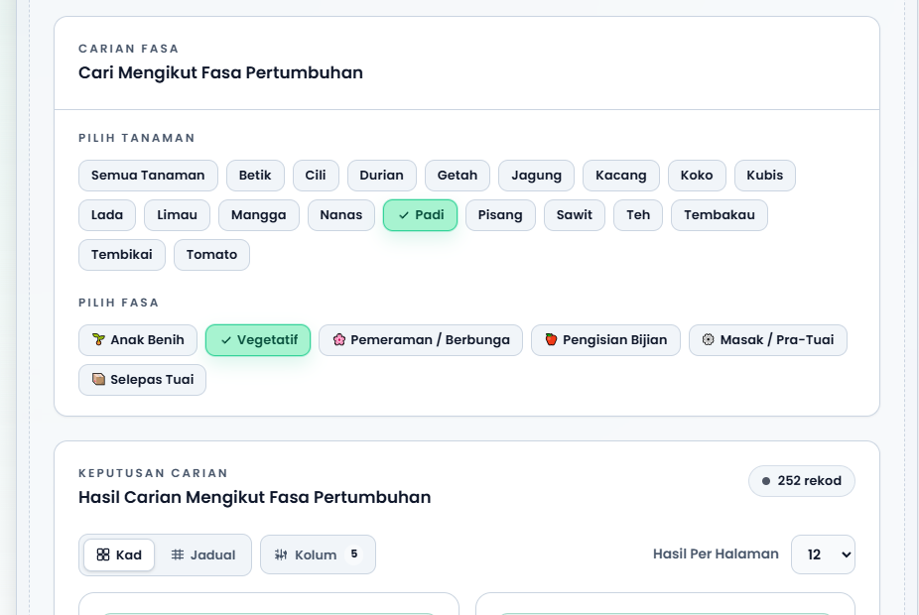
Task: Click the Sawit crop chip
Action: (575, 215)
